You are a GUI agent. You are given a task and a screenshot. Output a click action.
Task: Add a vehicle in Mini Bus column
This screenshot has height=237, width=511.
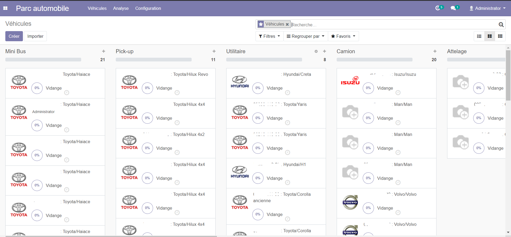click(104, 51)
